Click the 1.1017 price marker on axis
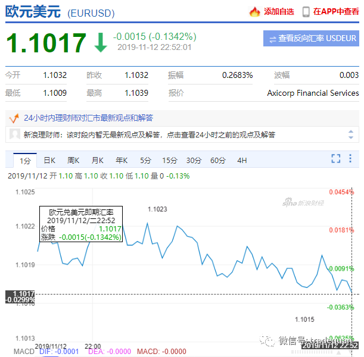 (20, 297)
